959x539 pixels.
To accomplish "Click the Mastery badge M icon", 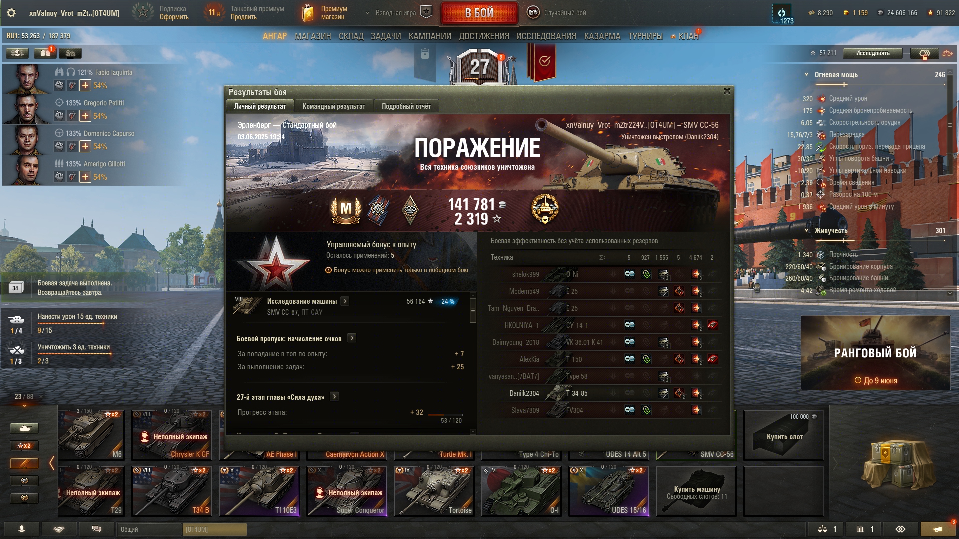I will 345,209.
